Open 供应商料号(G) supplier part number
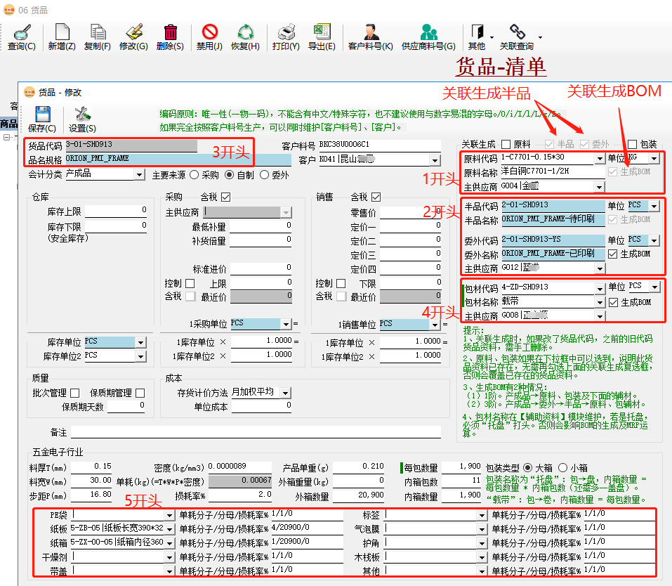Image resolution: width=672 pixels, height=586 pixels. click(x=428, y=37)
